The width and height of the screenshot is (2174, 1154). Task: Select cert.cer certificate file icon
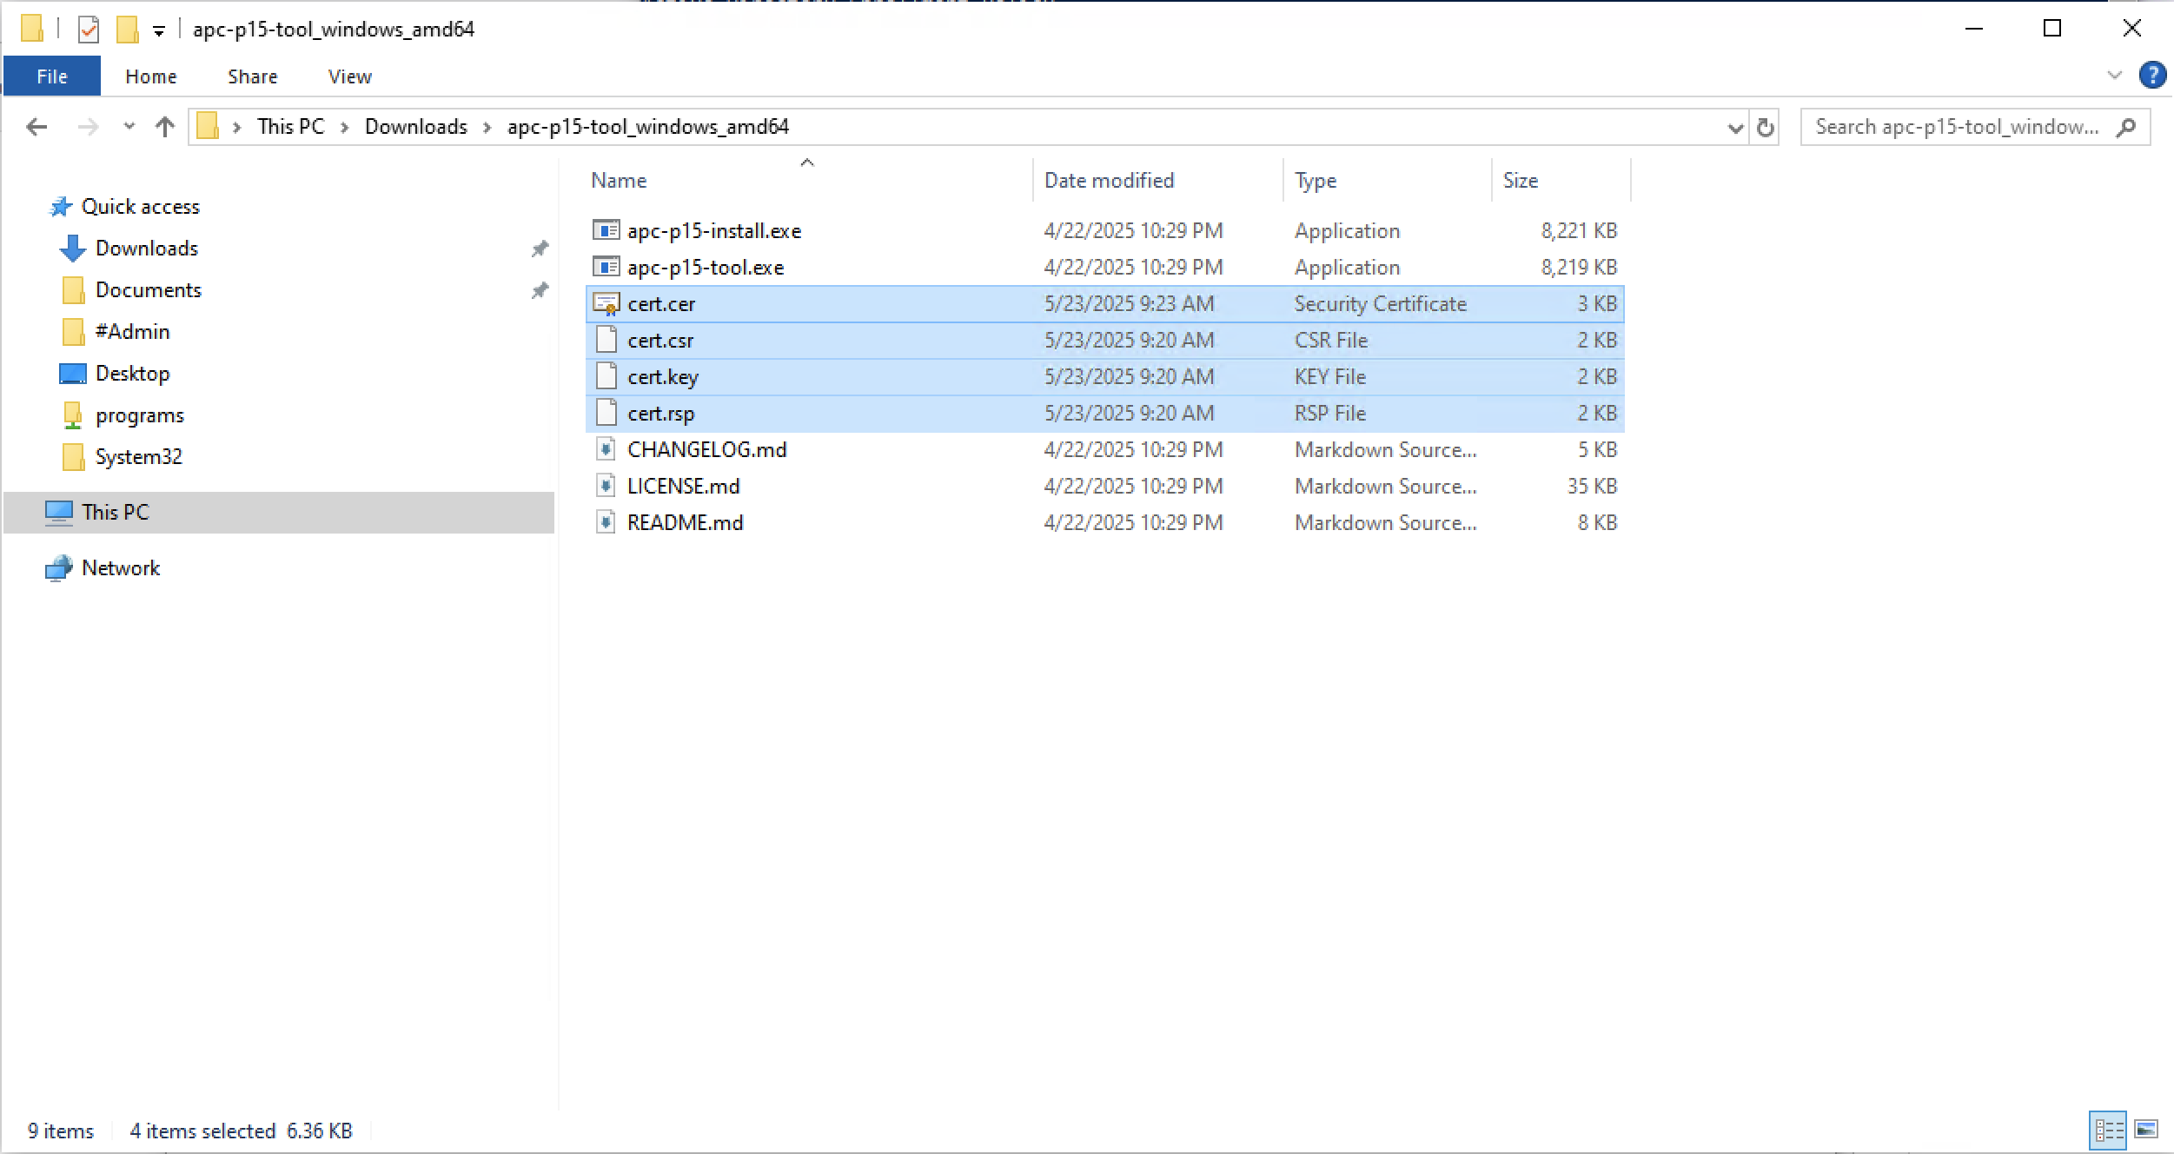click(606, 303)
